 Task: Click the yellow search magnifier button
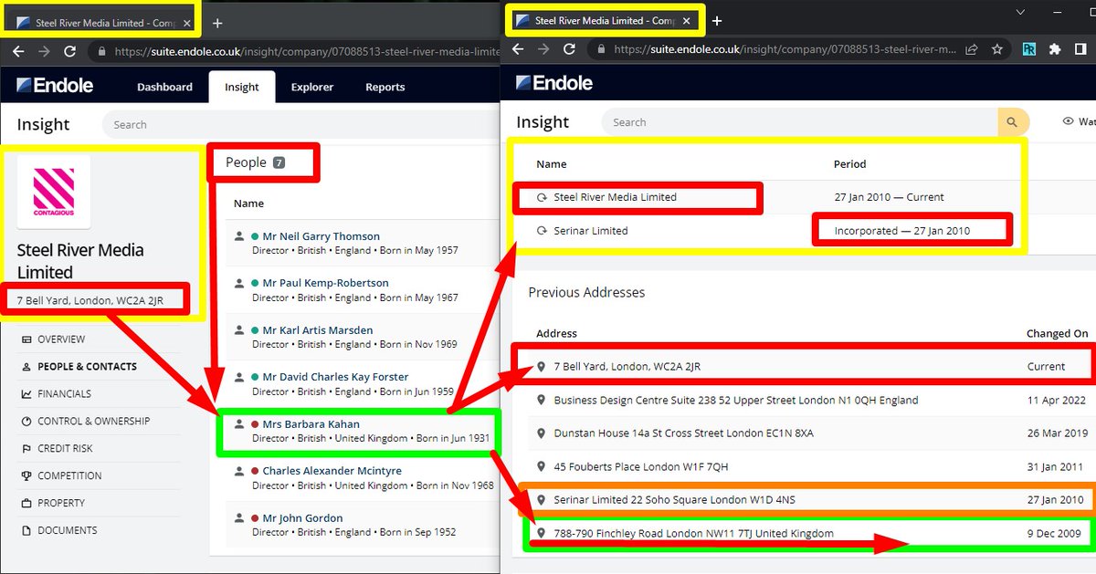[1013, 122]
